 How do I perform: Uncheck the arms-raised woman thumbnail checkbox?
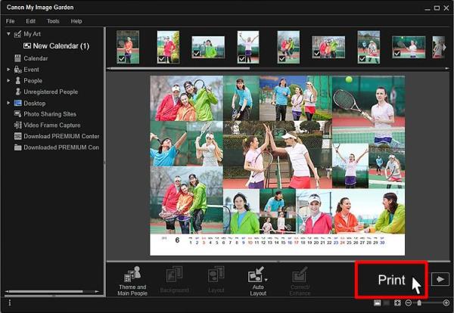242,59
